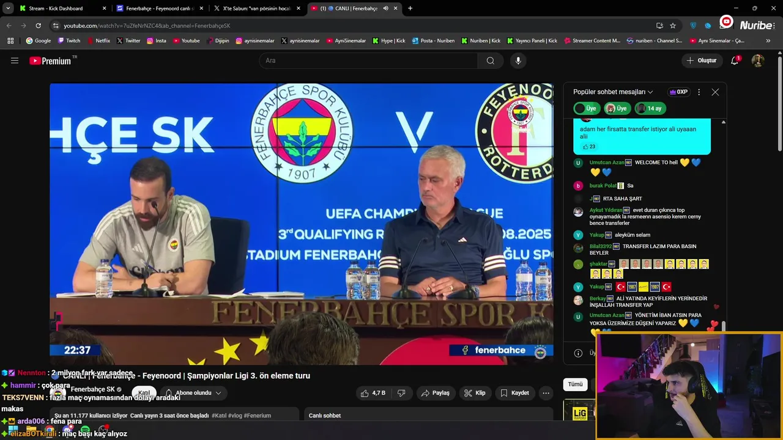Open the Netflix bookmark
Viewport: 783px width, 440px height.
coord(98,41)
